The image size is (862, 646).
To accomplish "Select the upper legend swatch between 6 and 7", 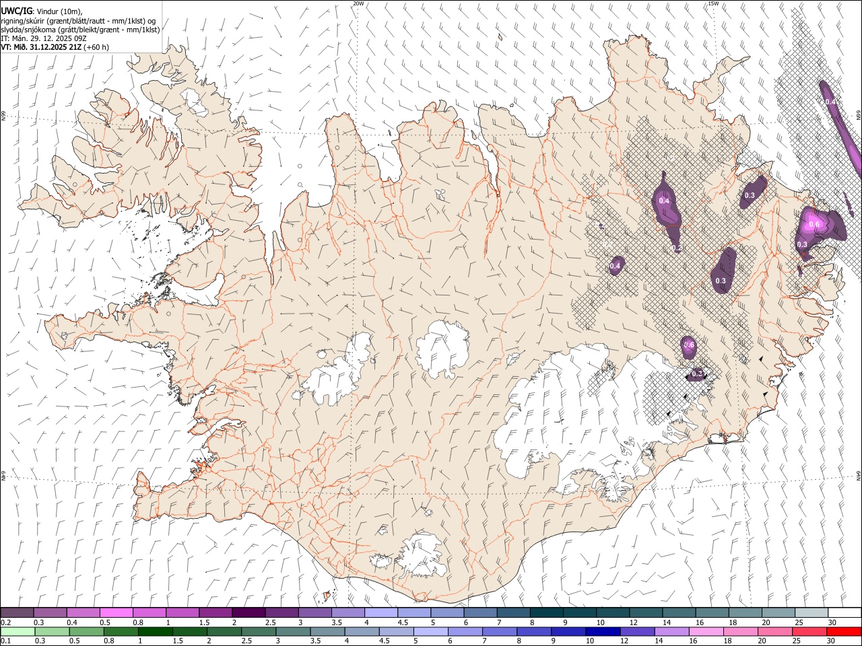I will point(480,613).
